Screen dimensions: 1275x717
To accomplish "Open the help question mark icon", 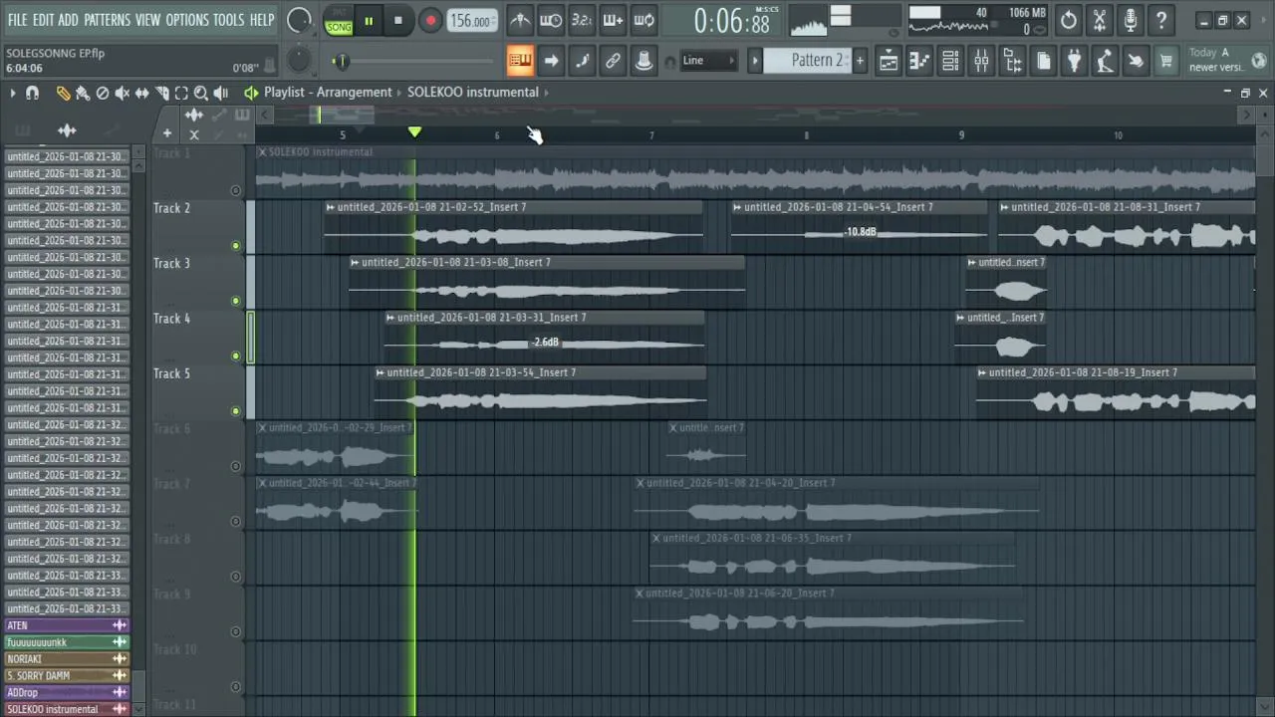I will click(1160, 20).
